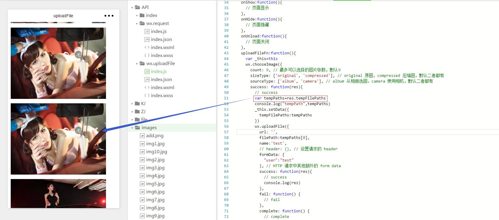Select img9.jpg in file tree
The height and width of the screenshot is (220, 499).
tap(155, 216)
